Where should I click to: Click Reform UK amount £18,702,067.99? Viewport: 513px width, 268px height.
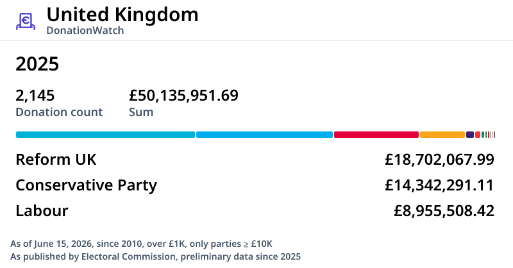(x=439, y=160)
